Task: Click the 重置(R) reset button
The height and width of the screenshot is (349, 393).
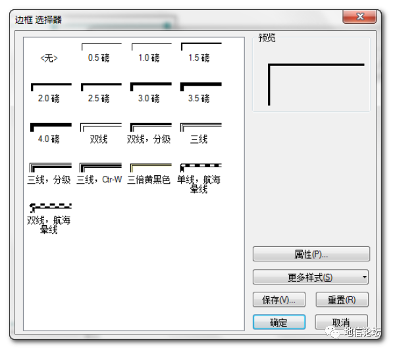Action: [x=342, y=300]
